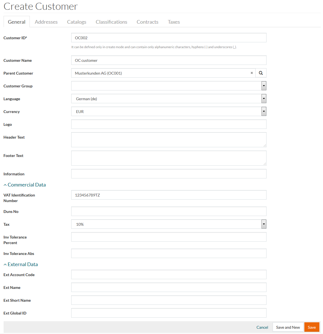The height and width of the screenshot is (334, 323).
Task: Open the Customer Group dropdown
Action: pyautogui.click(x=169, y=86)
